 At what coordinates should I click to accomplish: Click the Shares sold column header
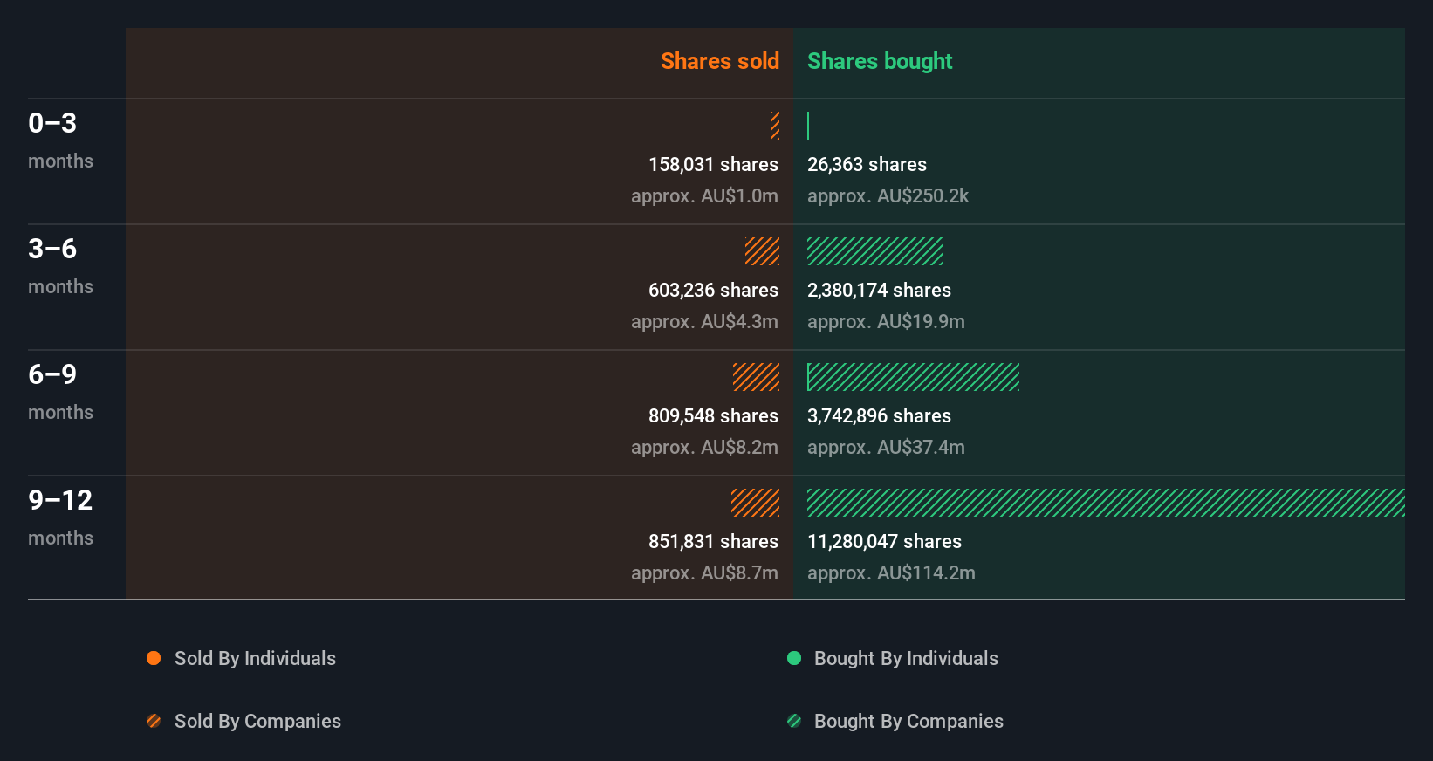(720, 61)
